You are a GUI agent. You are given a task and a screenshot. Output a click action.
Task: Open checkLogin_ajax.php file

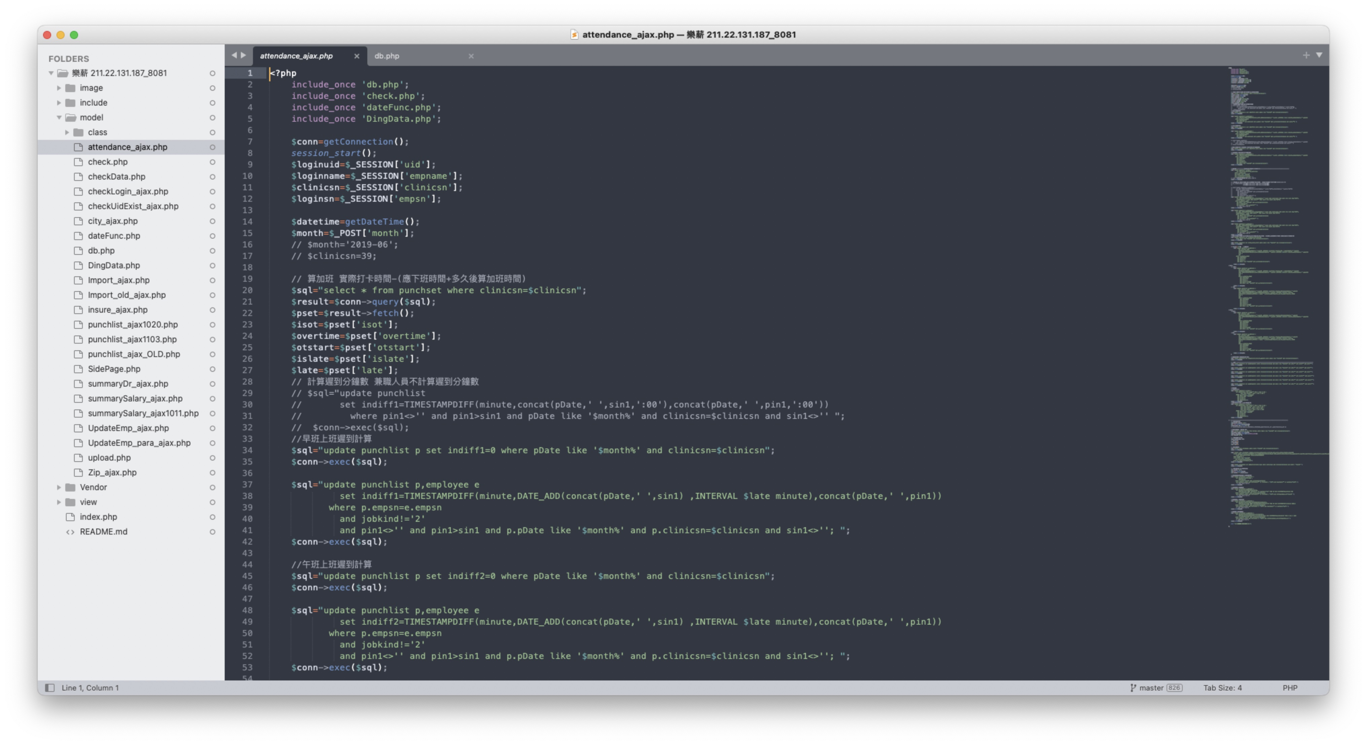coord(128,191)
